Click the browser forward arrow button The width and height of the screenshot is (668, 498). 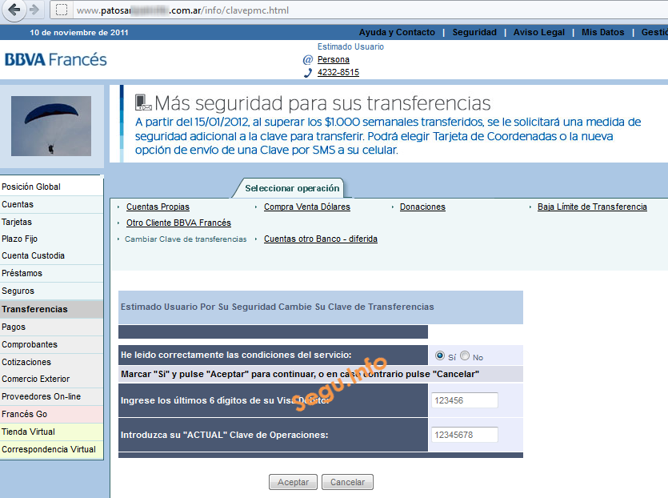point(34,10)
